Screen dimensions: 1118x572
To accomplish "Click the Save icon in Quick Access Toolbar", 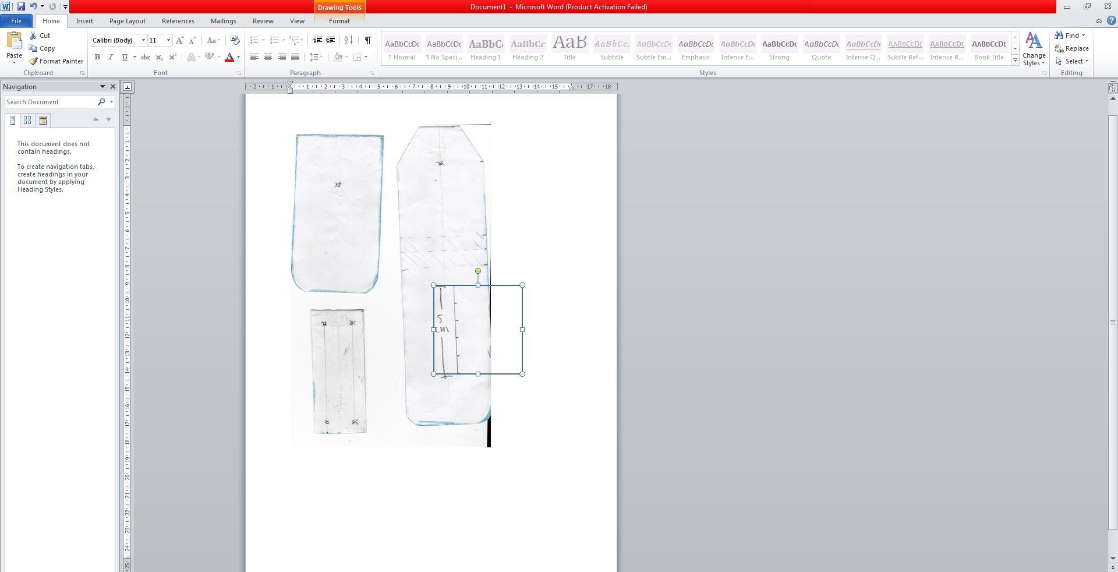I will (21, 6).
